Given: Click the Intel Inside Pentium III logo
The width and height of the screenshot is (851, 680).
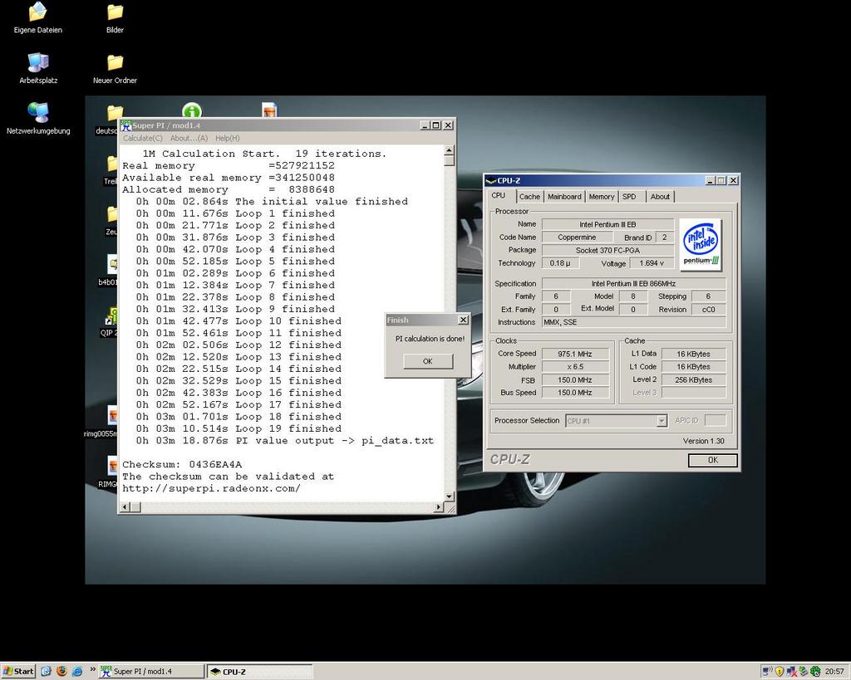Looking at the screenshot, I should (700, 244).
